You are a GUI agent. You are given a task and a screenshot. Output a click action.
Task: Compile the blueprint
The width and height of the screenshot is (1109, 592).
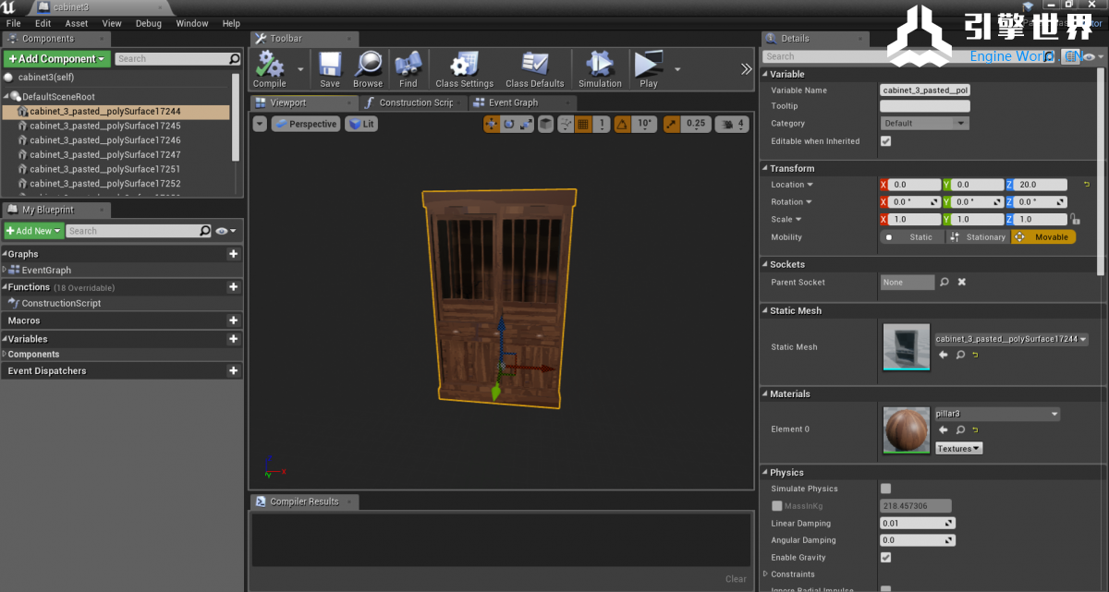270,69
